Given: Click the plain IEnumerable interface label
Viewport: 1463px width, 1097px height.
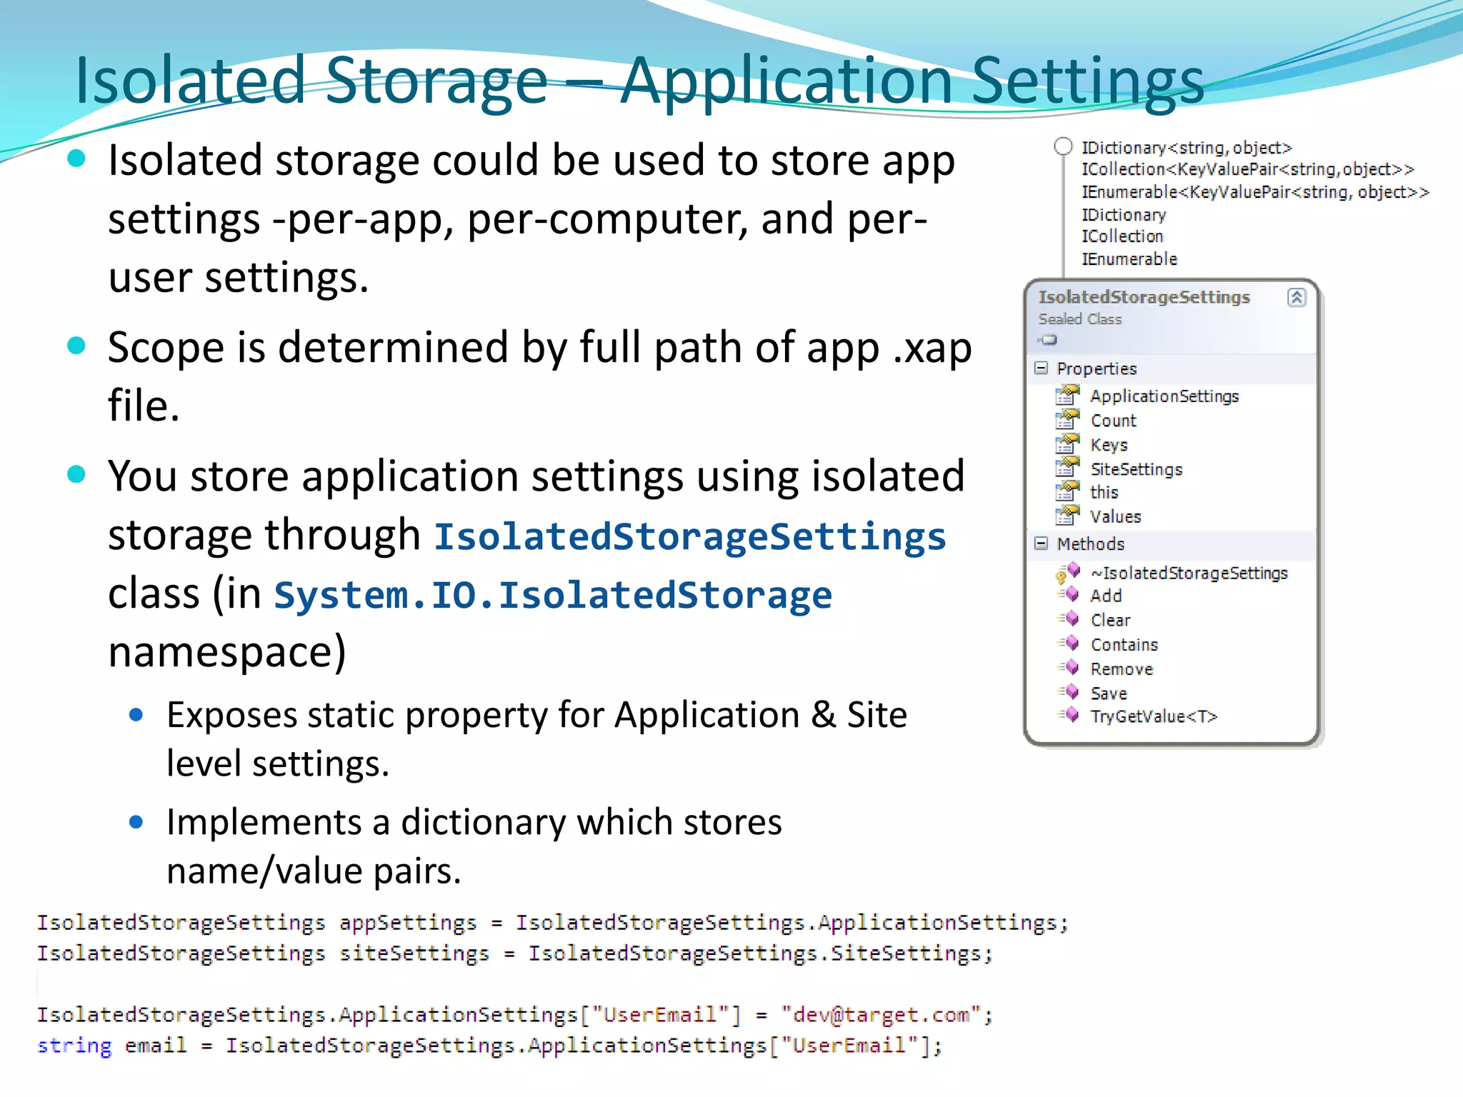Looking at the screenshot, I should 1129,259.
